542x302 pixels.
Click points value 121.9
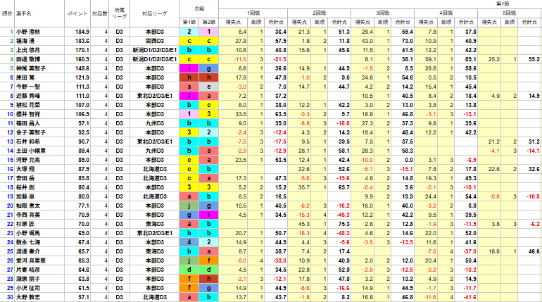82,77
